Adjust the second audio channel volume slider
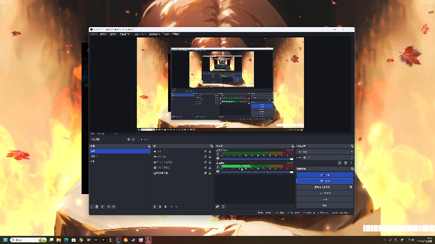Screen dimensions: 435x244 [256, 172]
